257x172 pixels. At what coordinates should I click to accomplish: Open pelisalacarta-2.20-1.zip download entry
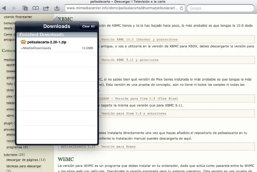pyautogui.click(x=57, y=45)
